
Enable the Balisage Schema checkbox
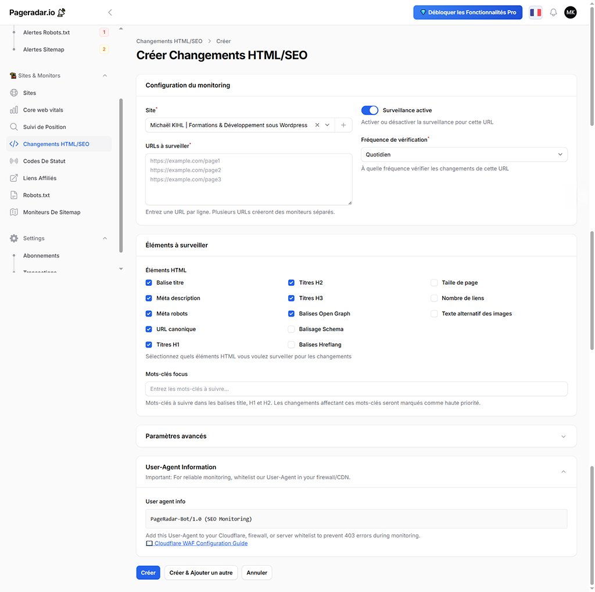click(x=292, y=329)
